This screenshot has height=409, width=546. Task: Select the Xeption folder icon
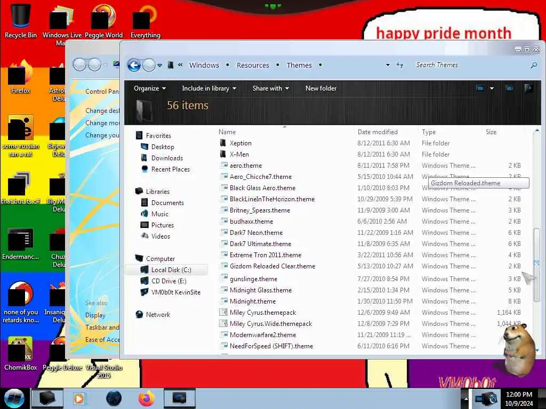click(223, 143)
